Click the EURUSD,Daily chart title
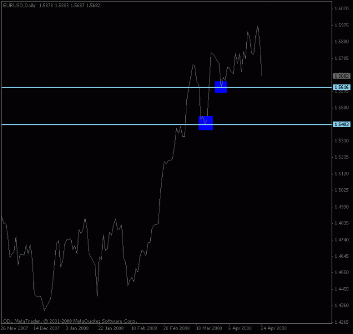 (19, 6)
